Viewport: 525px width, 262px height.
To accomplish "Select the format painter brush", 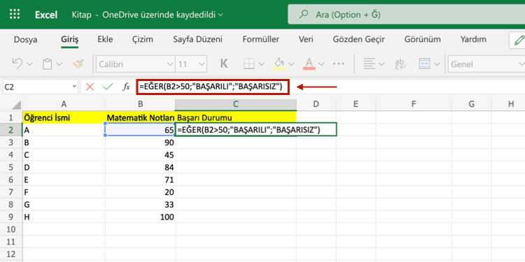I will click(78, 64).
